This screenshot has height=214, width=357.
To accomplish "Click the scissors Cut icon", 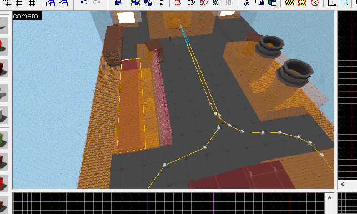I will [247, 3].
